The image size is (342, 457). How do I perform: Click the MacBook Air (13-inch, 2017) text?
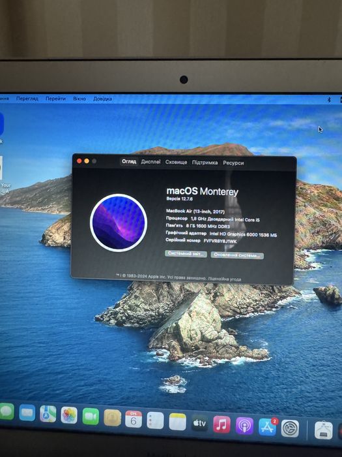click(x=195, y=212)
